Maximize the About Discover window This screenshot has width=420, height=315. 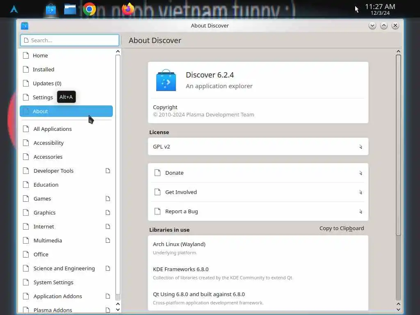[383, 26]
